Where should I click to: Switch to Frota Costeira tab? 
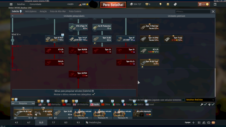coord(75,11)
